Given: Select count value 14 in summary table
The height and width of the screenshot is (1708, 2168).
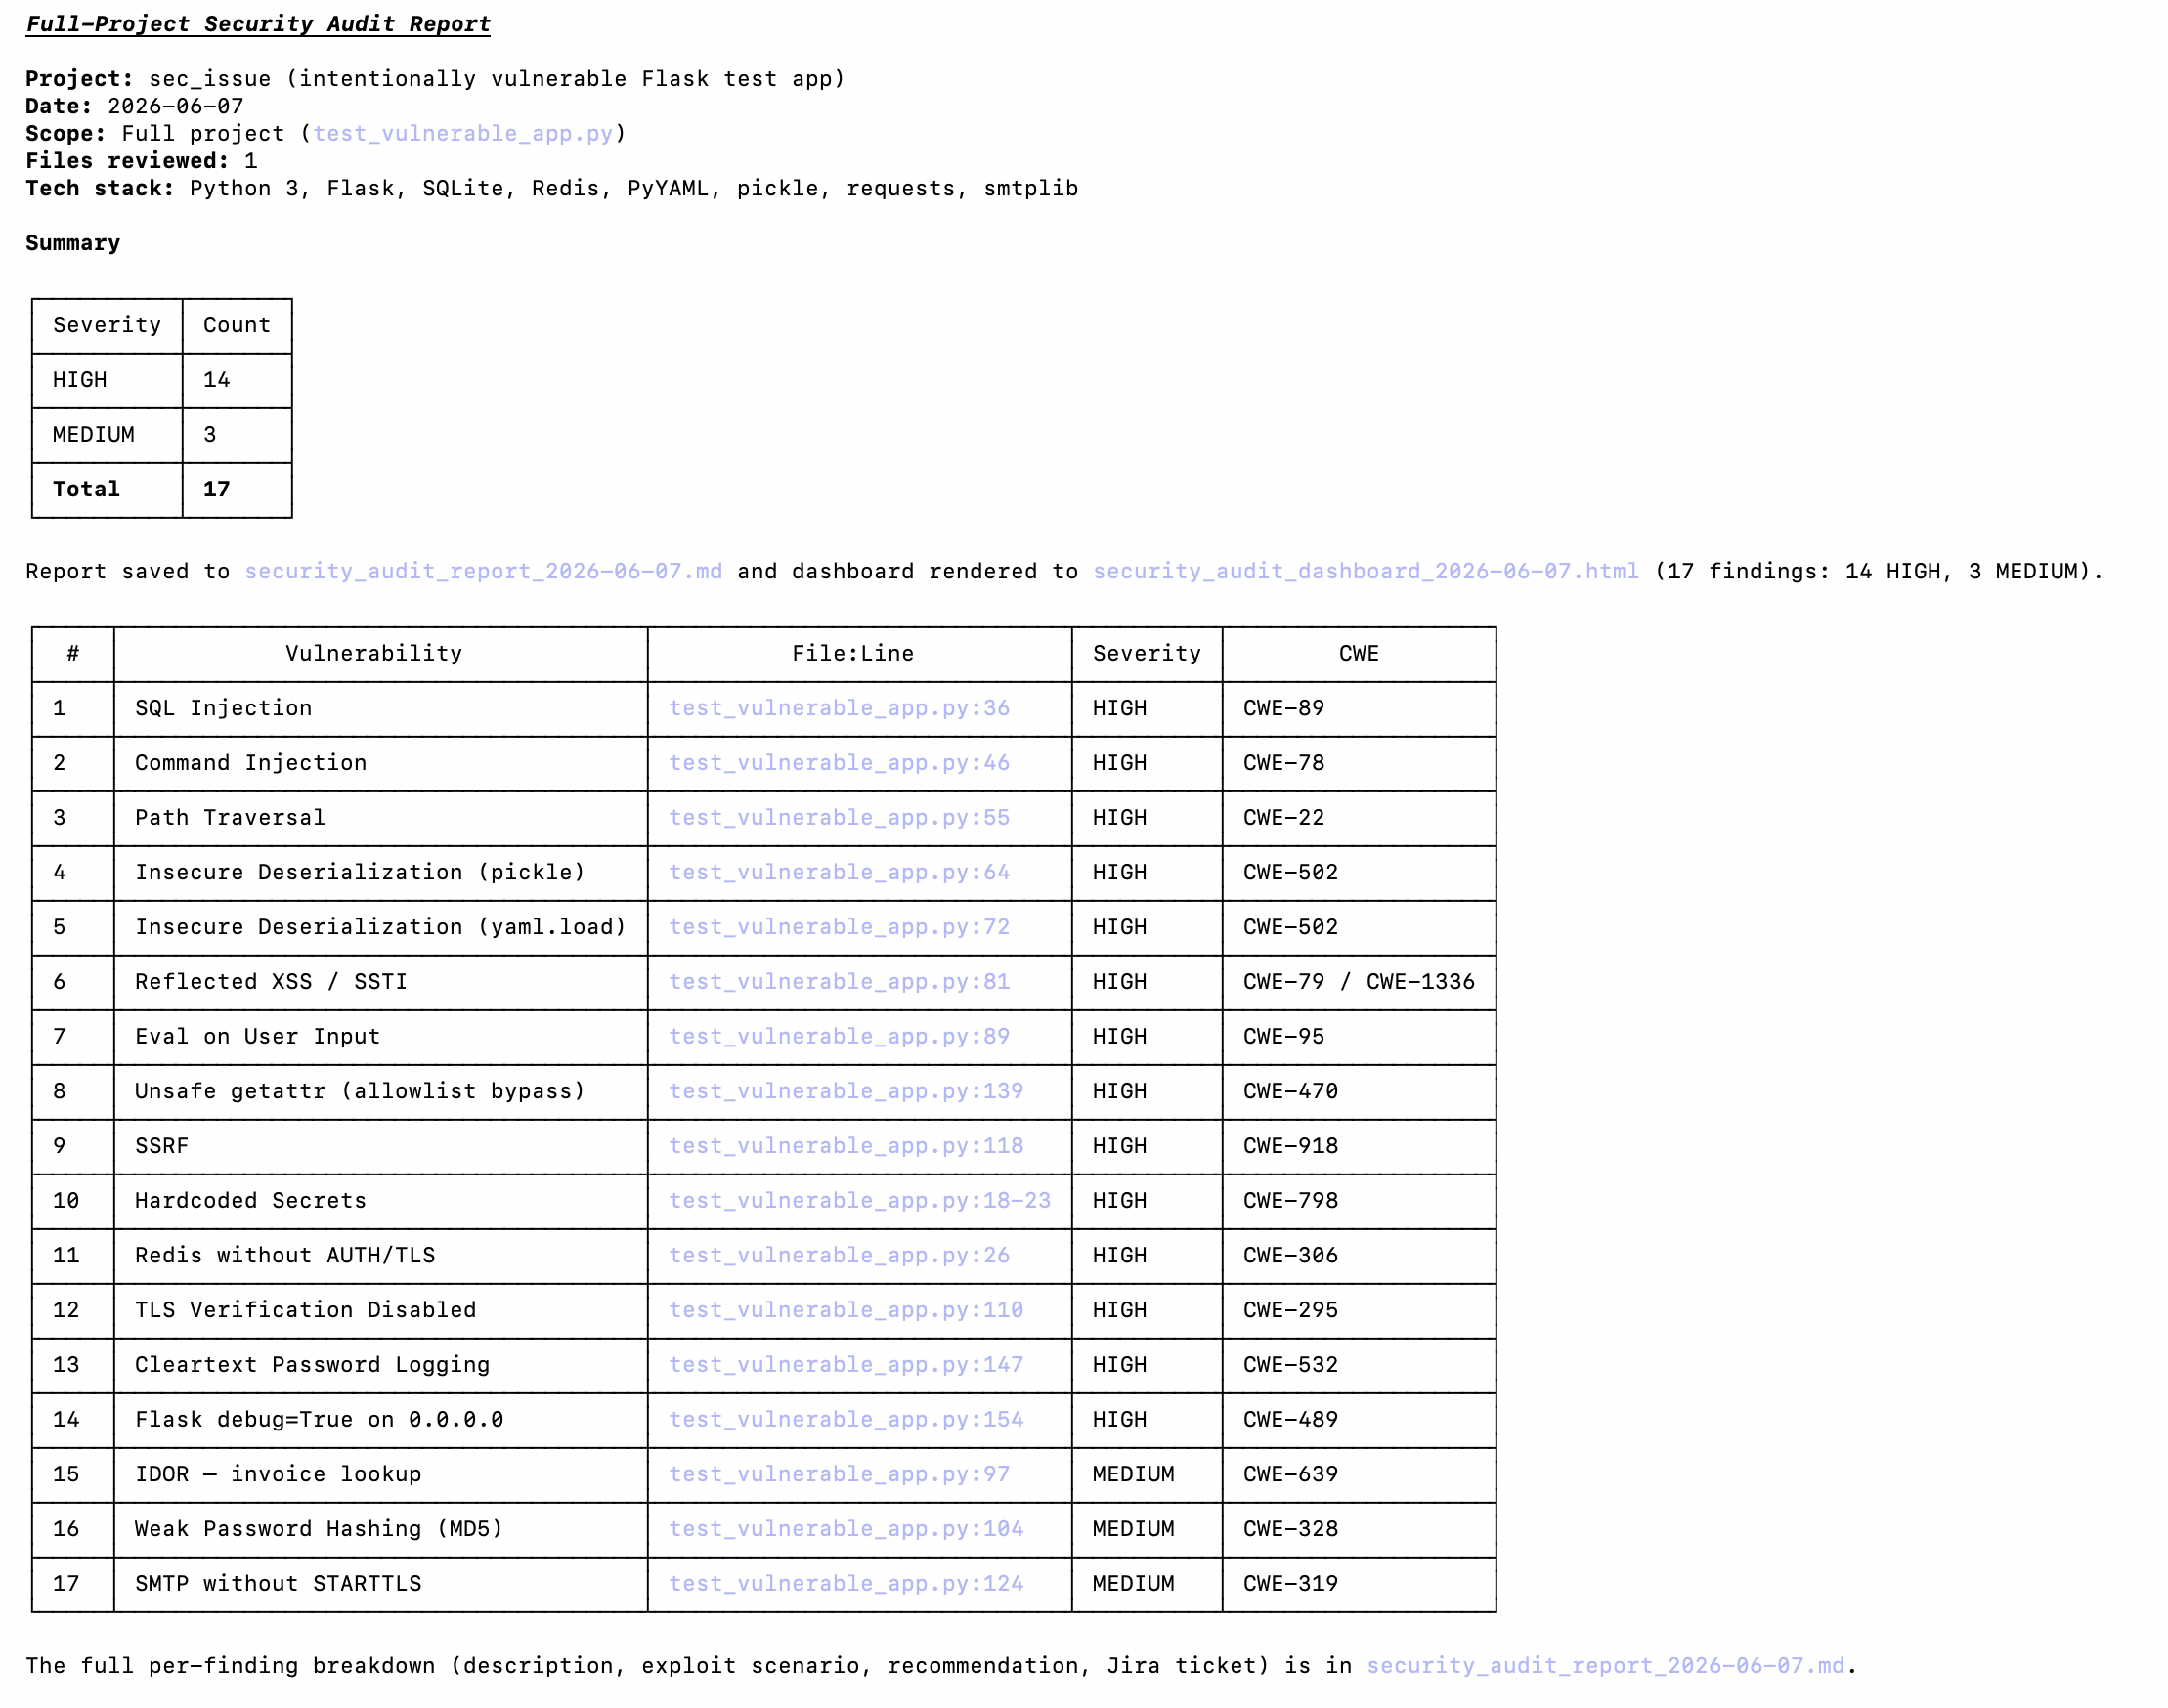Looking at the screenshot, I should (238, 380).
